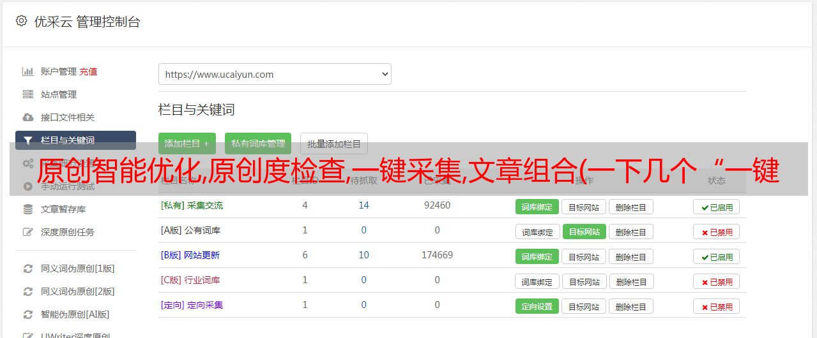Click 删除栏目 for 网站更新 row
817x338 pixels.
click(x=630, y=256)
